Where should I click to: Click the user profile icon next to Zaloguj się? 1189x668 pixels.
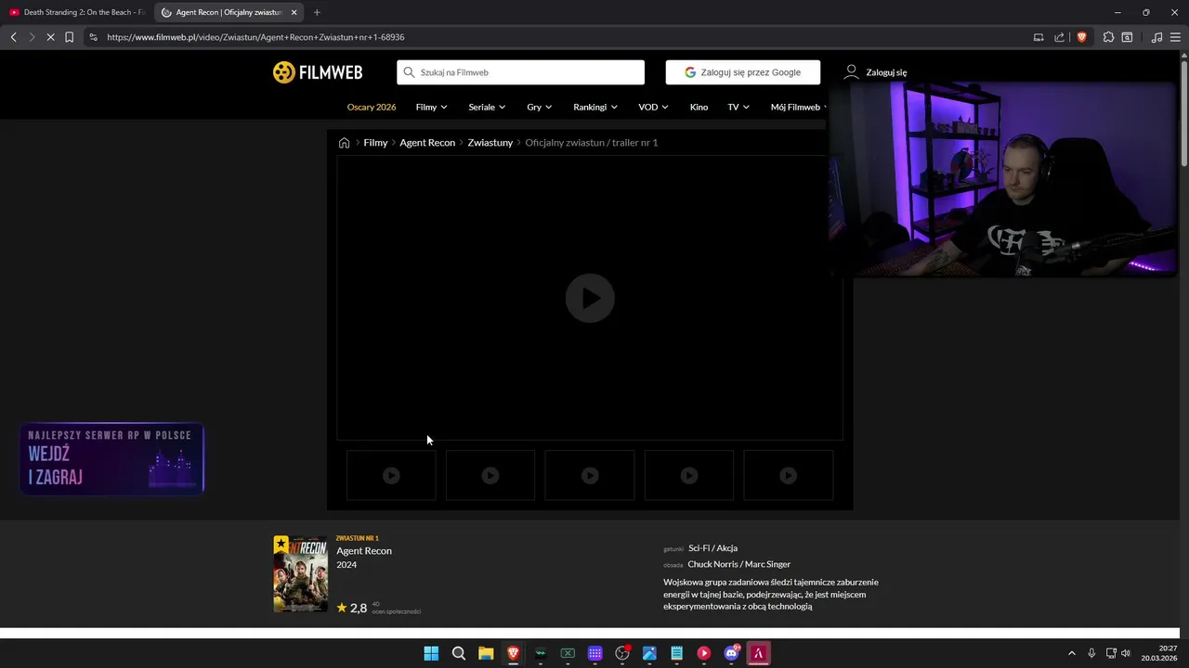tap(851, 72)
